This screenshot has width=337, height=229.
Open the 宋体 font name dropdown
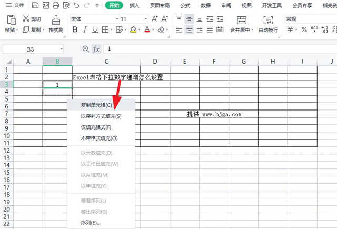click(117, 19)
